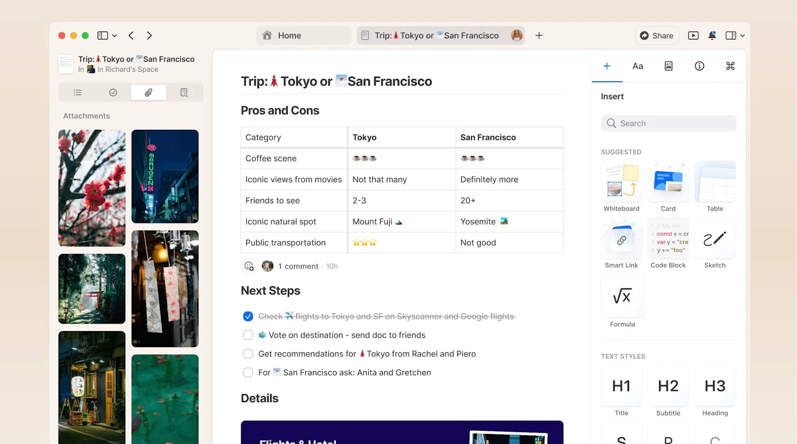Apply the H3 Heading text style
Screen dimensions: 797x444
tap(715, 391)
